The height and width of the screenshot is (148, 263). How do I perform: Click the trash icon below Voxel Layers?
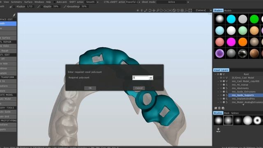click(x=219, y=108)
